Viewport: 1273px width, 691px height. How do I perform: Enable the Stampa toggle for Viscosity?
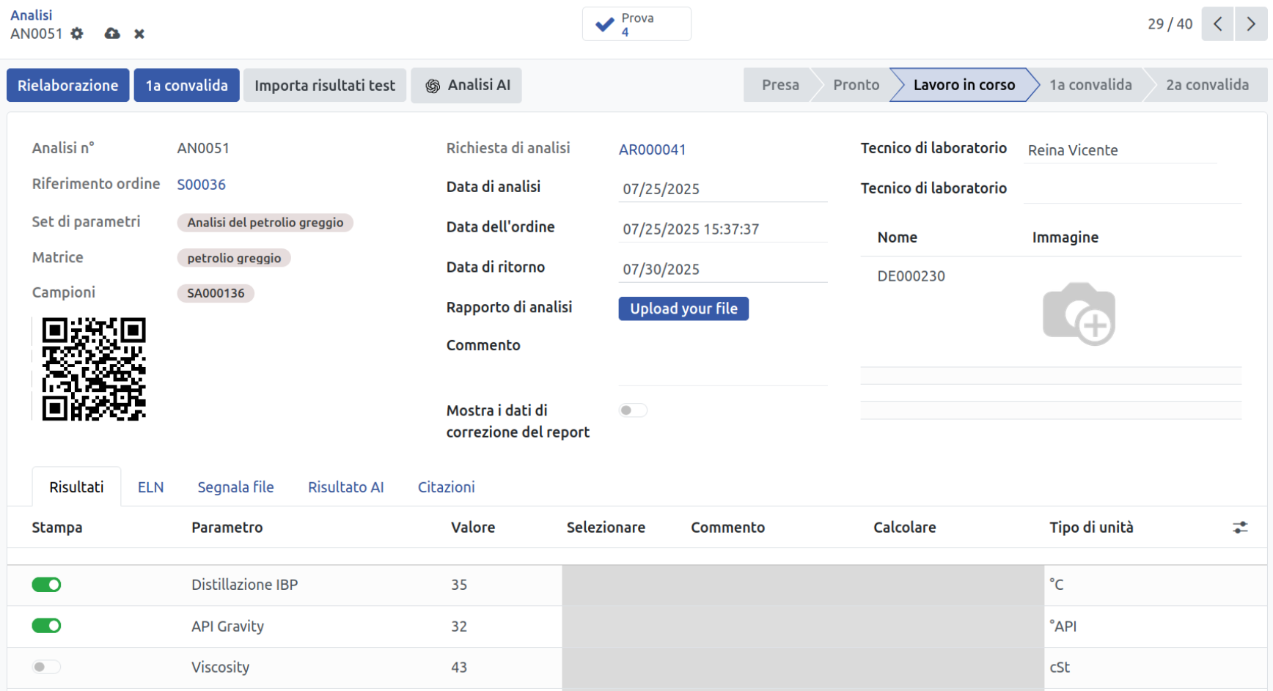tap(46, 667)
